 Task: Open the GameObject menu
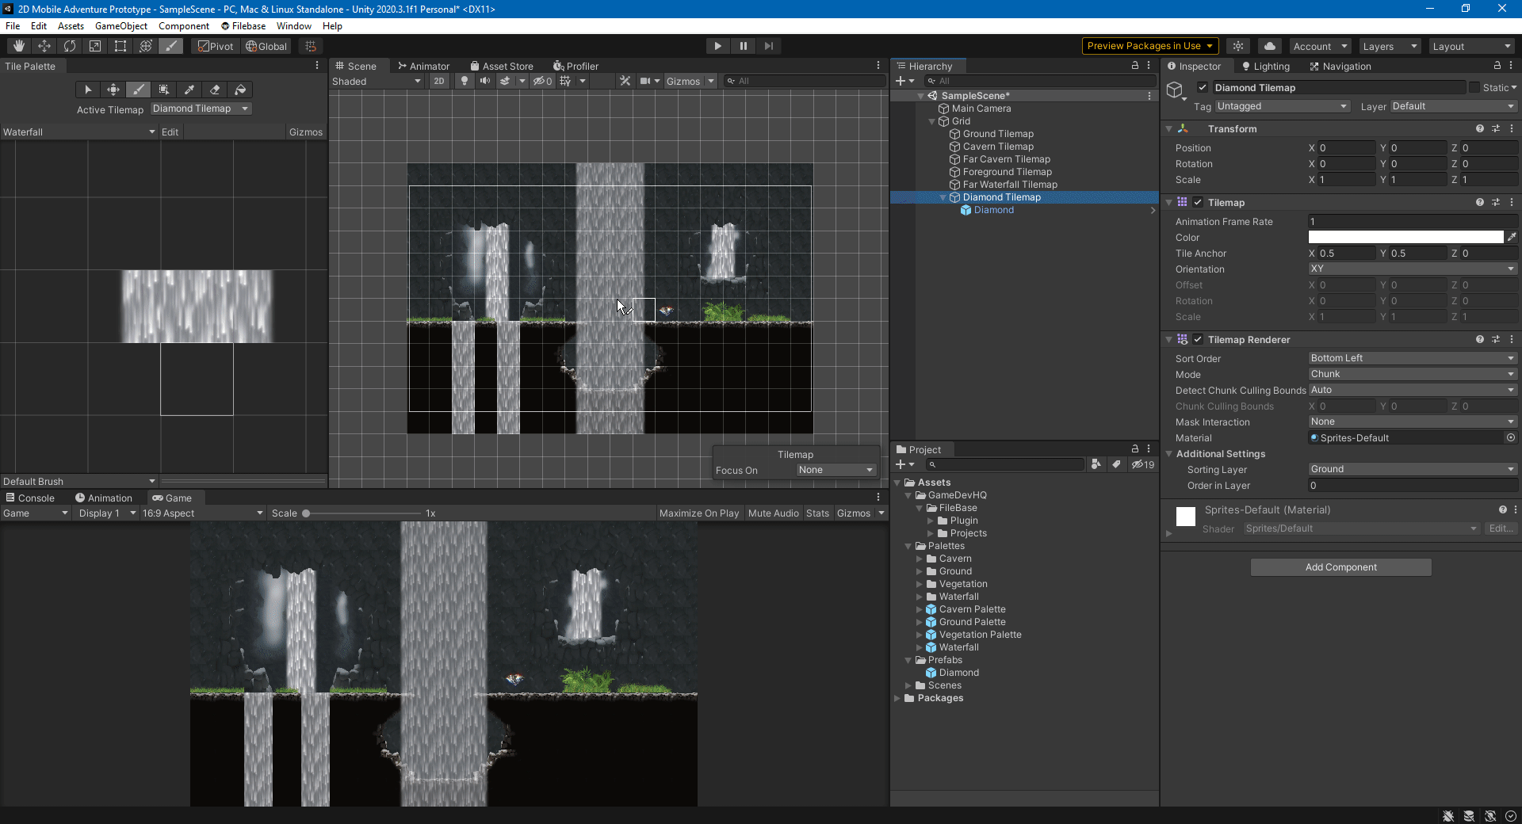point(120,26)
